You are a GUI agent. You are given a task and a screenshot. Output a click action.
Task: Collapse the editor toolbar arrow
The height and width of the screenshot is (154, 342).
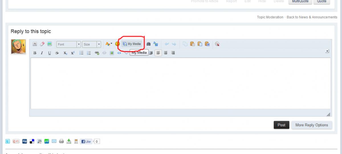tap(327, 51)
